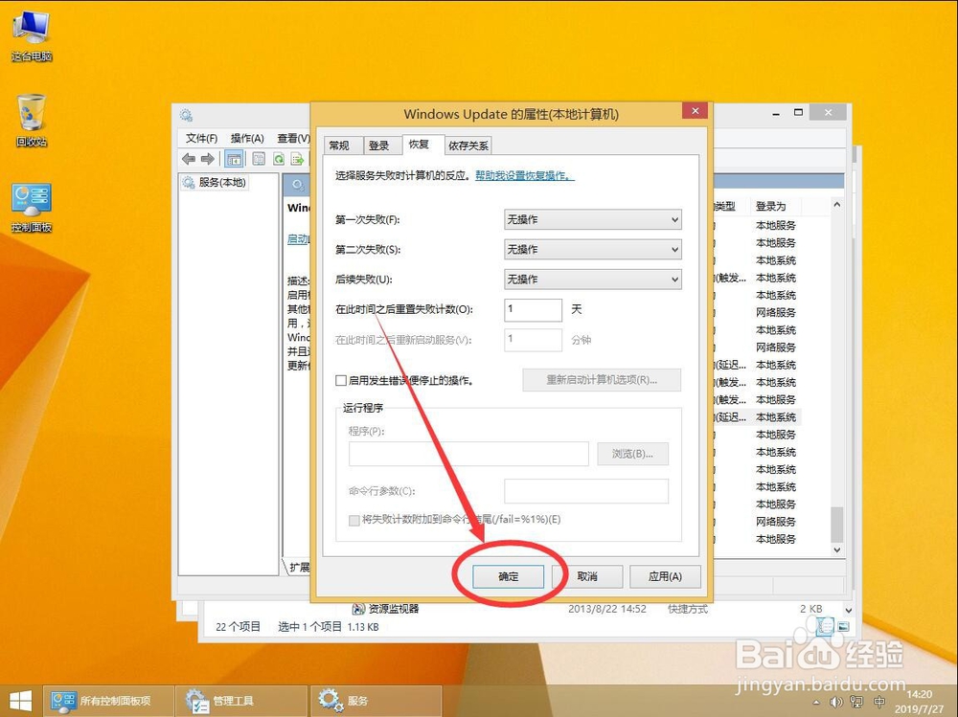Image resolution: width=958 pixels, height=717 pixels.
Task: Open the 查看(V) menu in Services
Action: coord(293,138)
